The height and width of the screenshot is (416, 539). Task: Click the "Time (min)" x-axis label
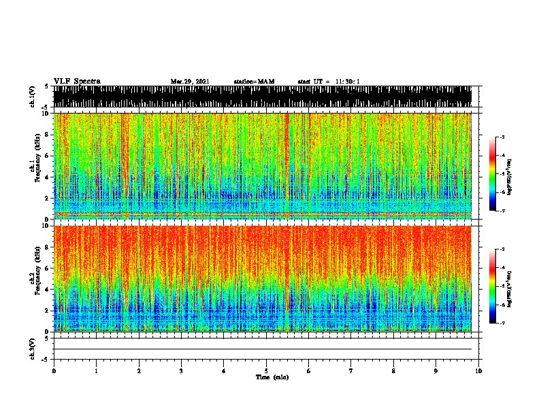click(x=272, y=377)
